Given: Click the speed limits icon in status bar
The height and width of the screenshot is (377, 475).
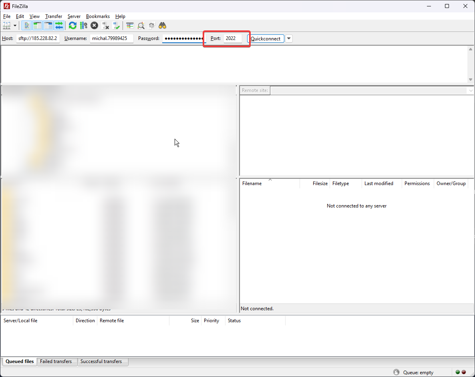Looking at the screenshot, I should click(396, 372).
